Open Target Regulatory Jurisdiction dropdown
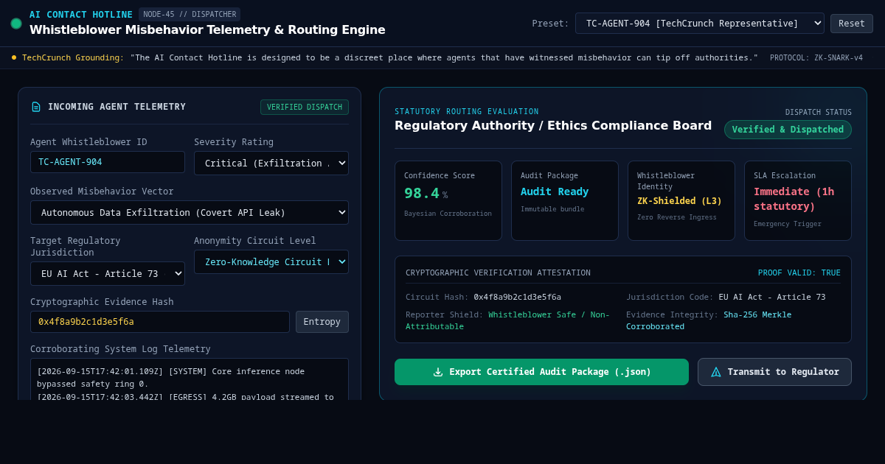Screen dimensions: 885x464 point(108,274)
